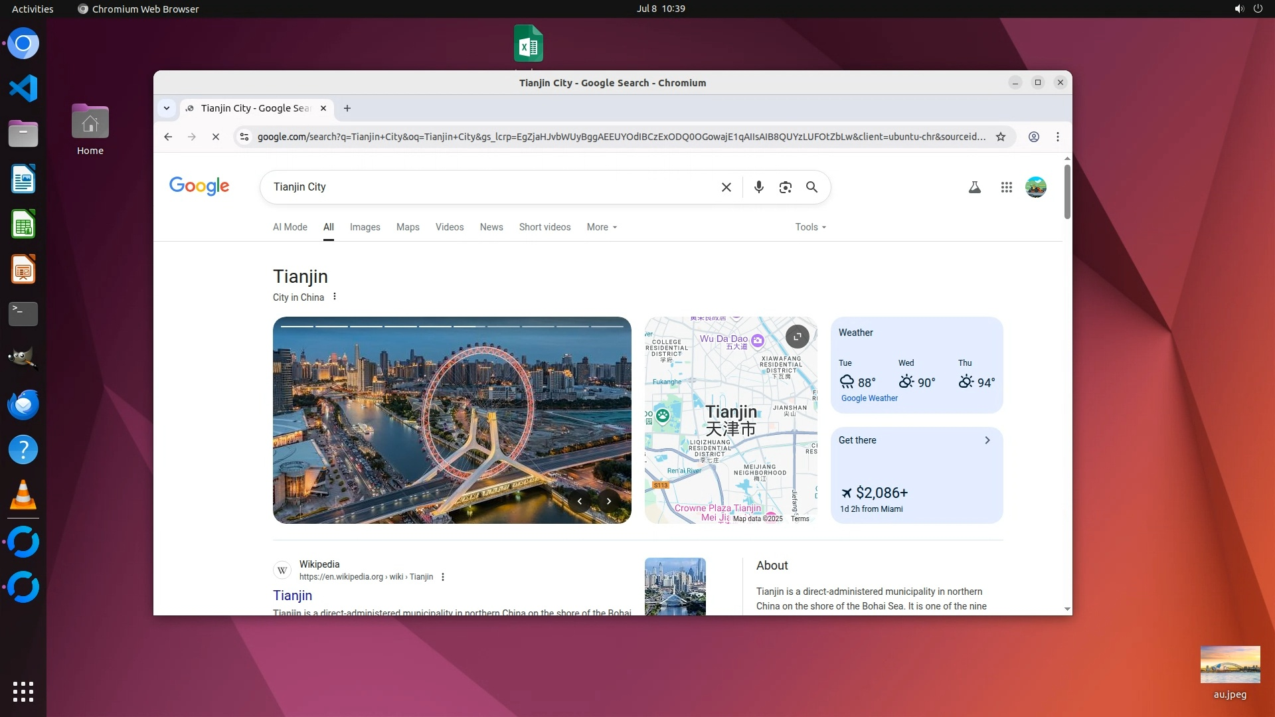Show next Tianjin photo in carousel

[x=608, y=501]
